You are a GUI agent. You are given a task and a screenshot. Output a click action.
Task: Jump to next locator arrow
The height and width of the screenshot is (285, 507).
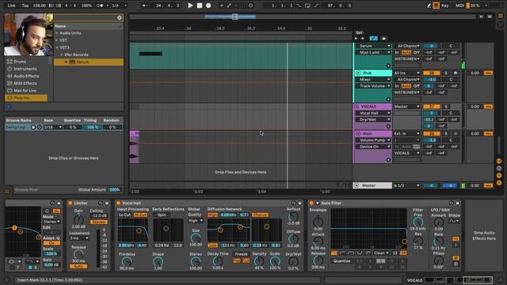click(363, 39)
